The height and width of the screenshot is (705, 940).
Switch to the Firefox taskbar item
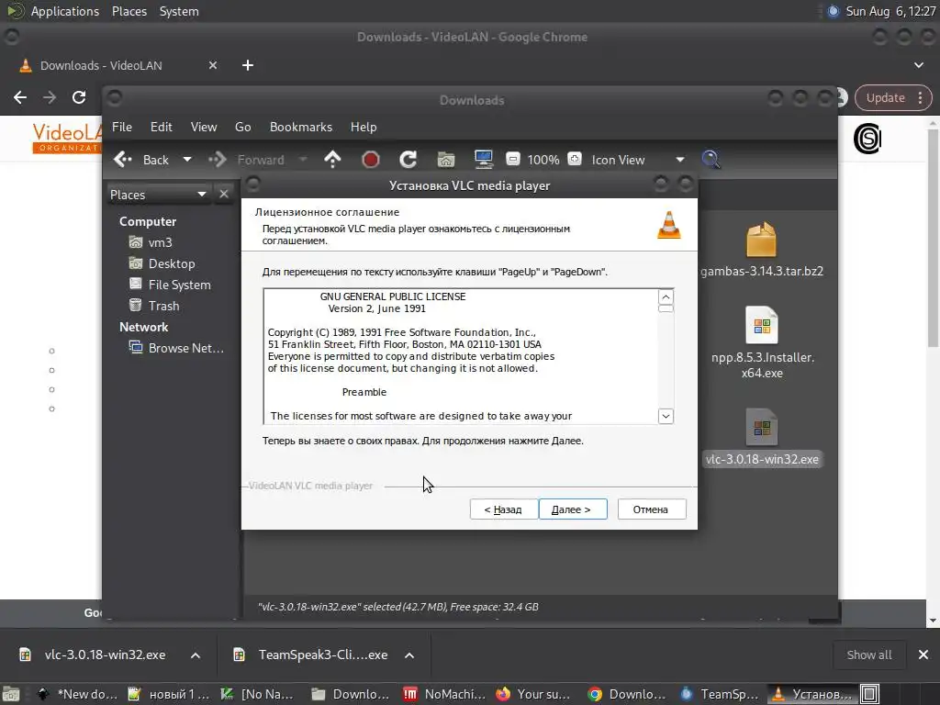(x=535, y=694)
